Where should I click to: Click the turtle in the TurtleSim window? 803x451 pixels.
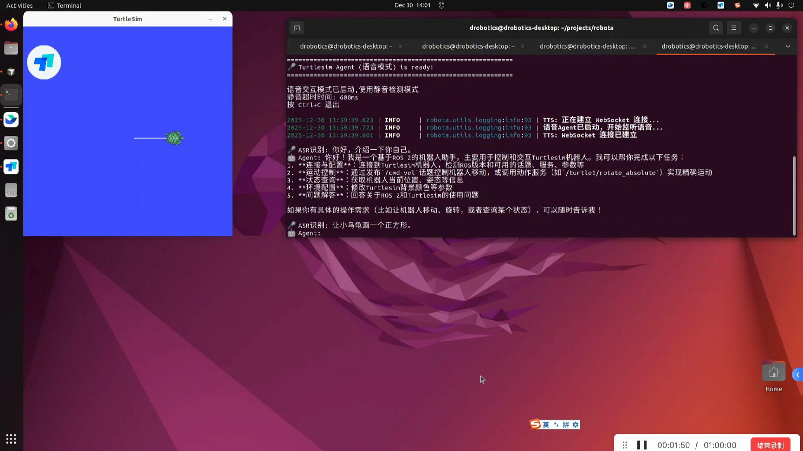[175, 138]
